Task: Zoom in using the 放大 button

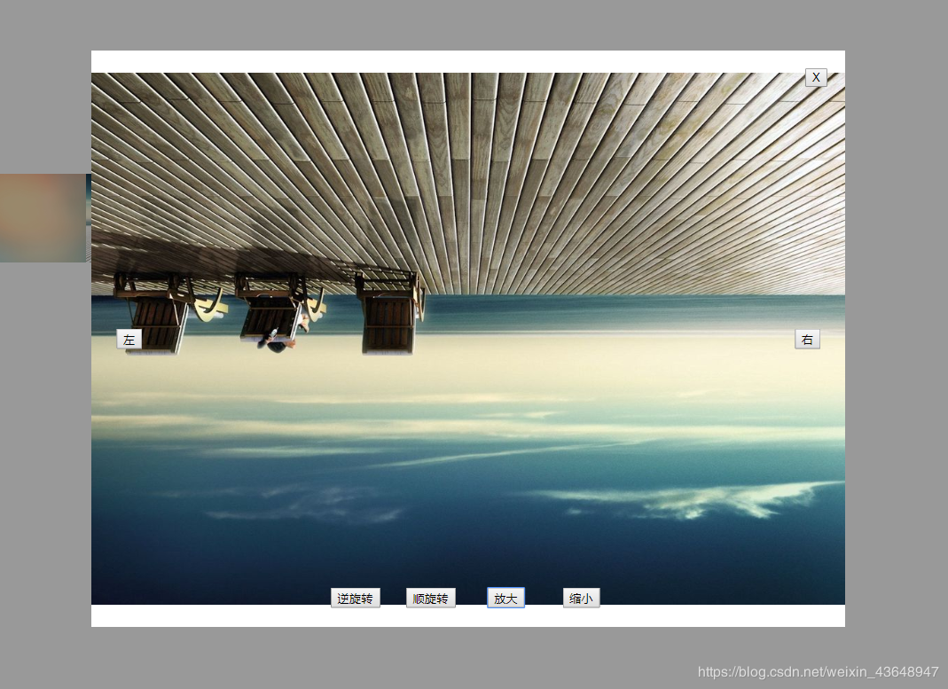Action: click(505, 598)
